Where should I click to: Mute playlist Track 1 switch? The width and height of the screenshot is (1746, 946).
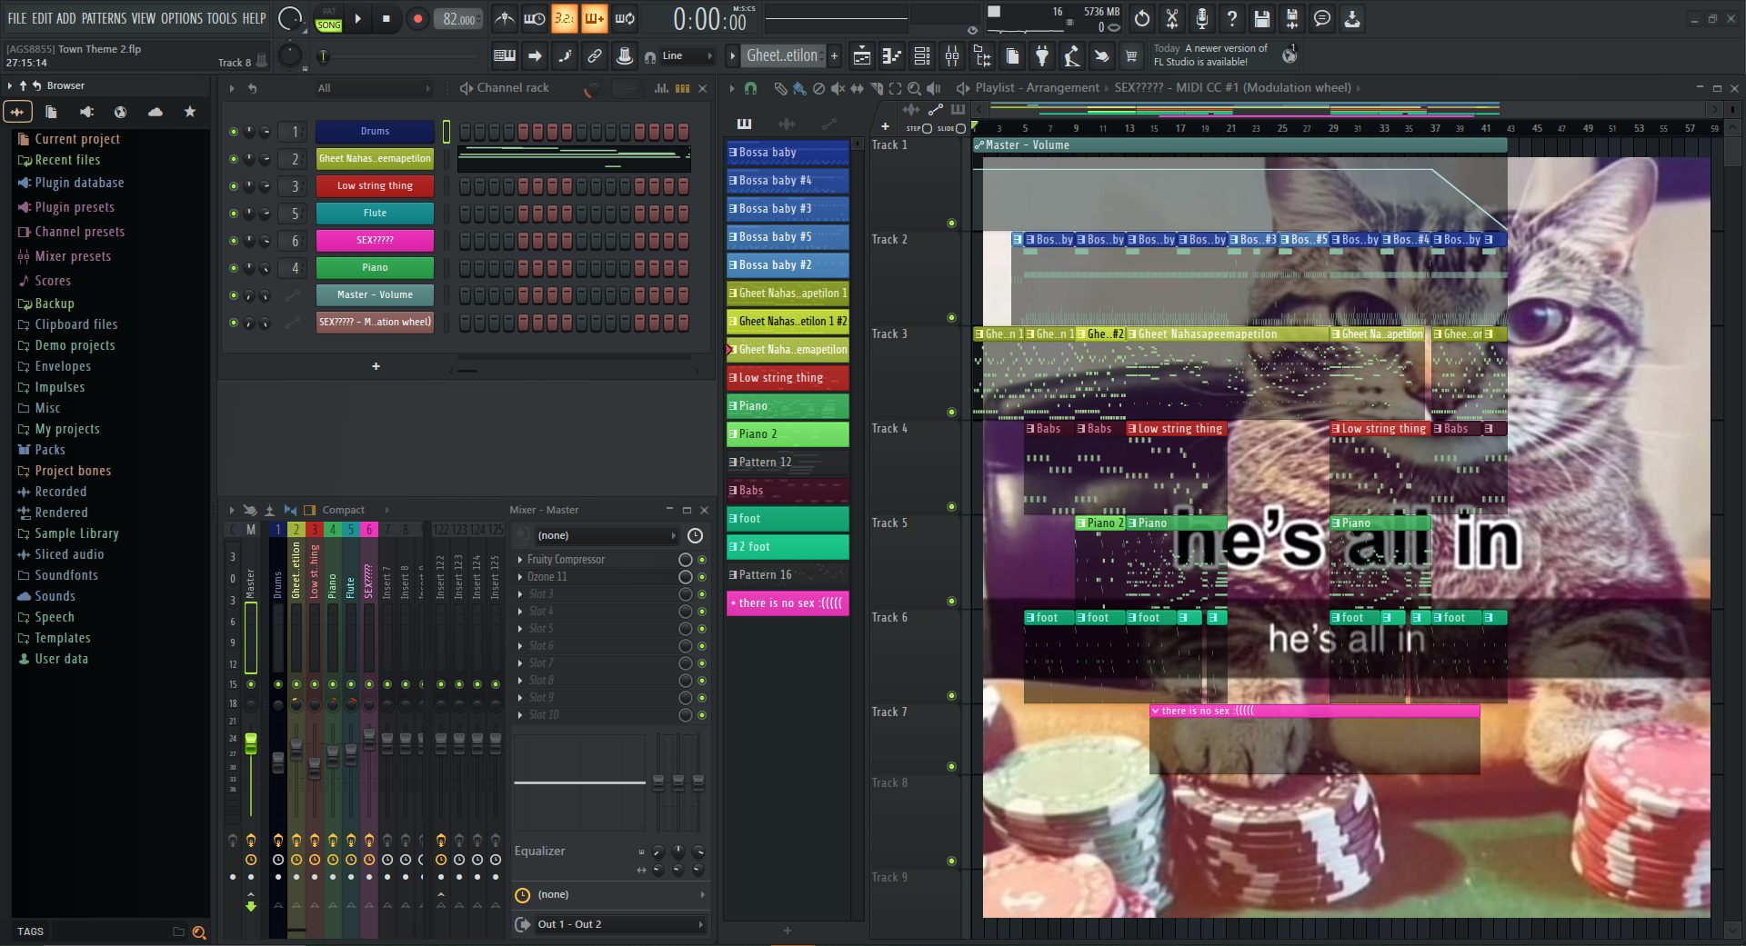click(951, 223)
